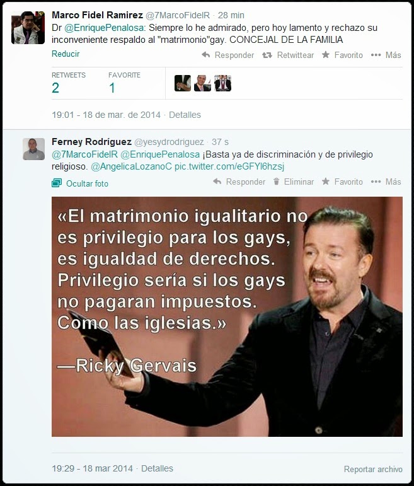Retweet Marco Fidel Ramirez's tweet
The image size is (414, 486).
288,55
